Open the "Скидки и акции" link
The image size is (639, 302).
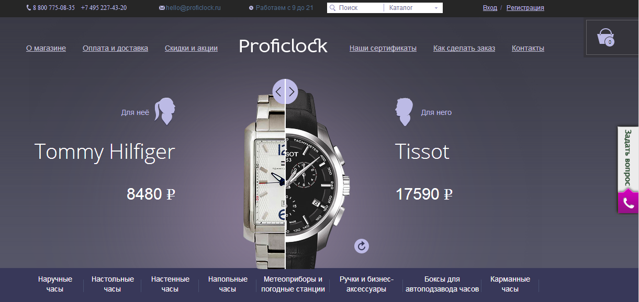pos(191,48)
